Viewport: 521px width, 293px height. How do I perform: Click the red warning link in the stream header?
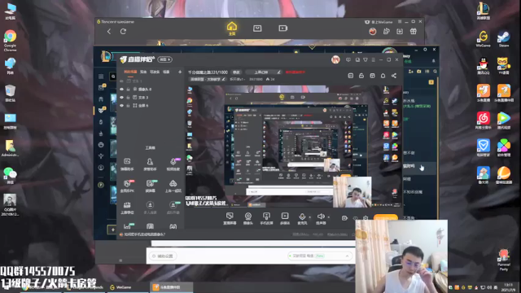295,72
